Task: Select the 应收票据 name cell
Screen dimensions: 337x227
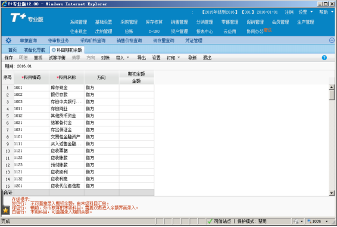Action: tap(67, 151)
